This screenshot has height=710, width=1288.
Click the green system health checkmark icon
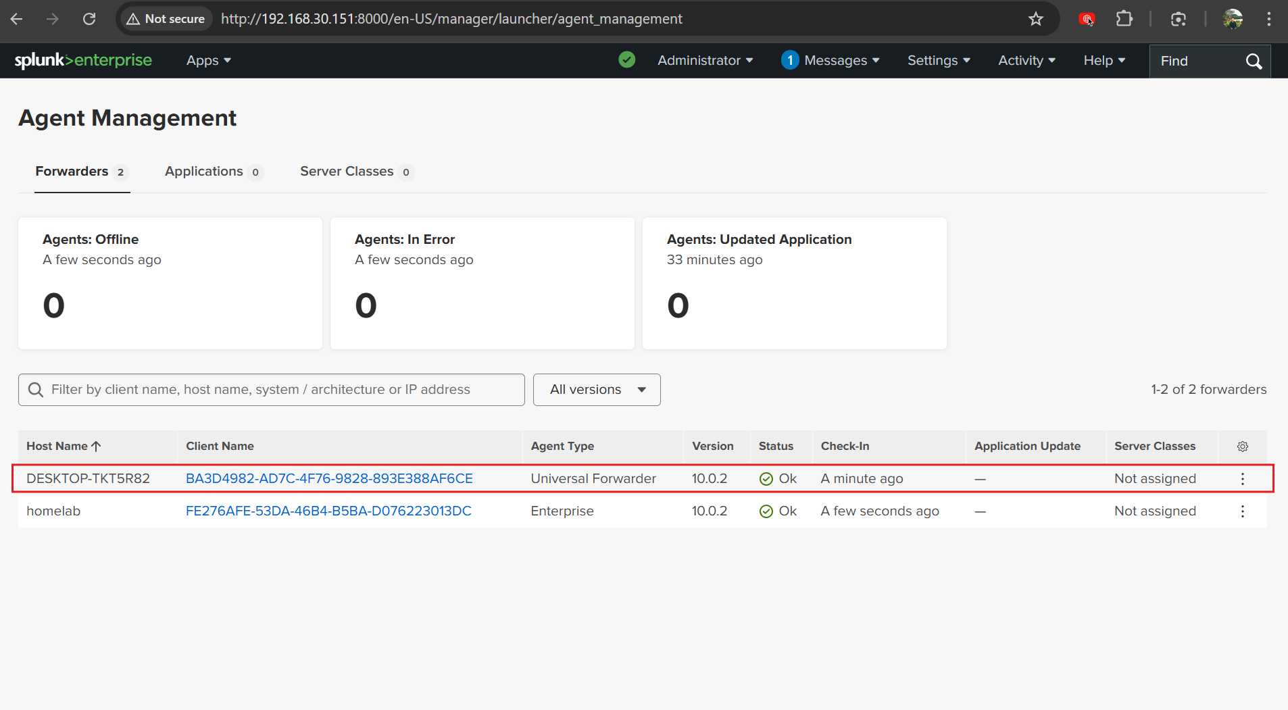point(626,60)
